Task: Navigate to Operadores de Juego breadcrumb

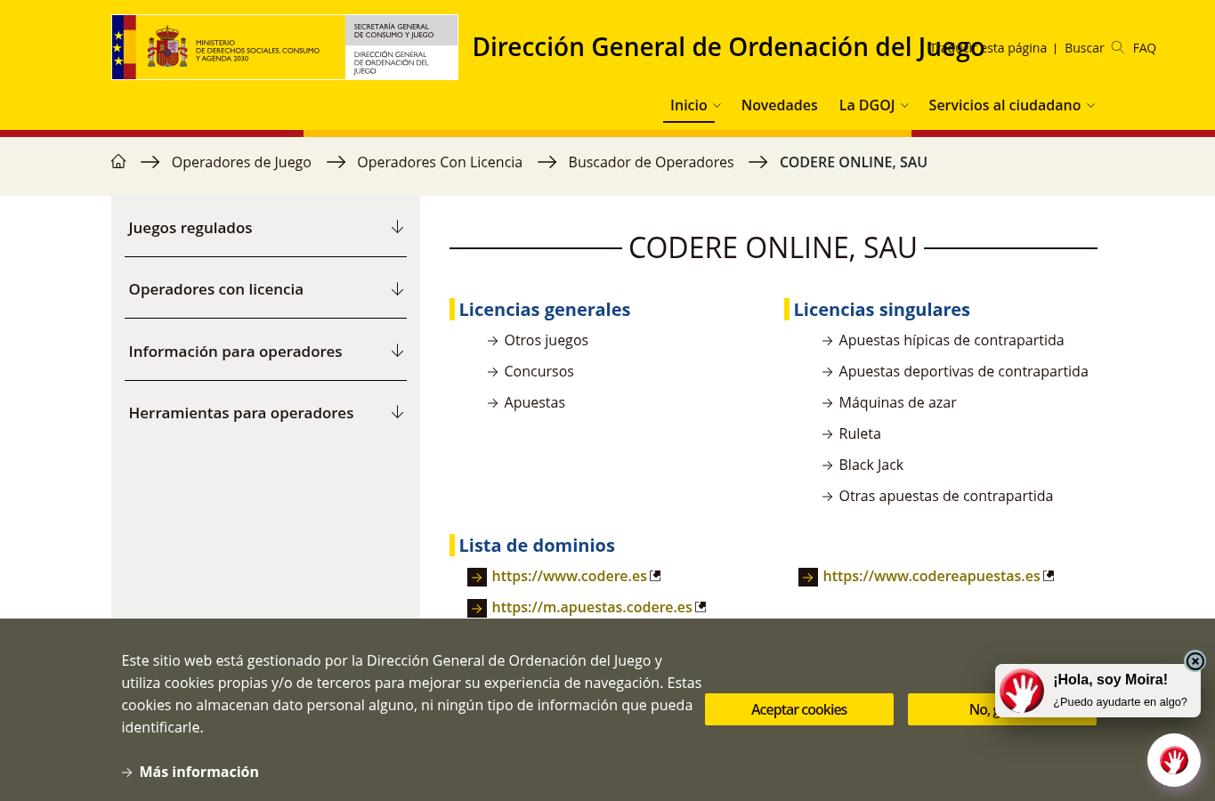Action: pos(241,162)
